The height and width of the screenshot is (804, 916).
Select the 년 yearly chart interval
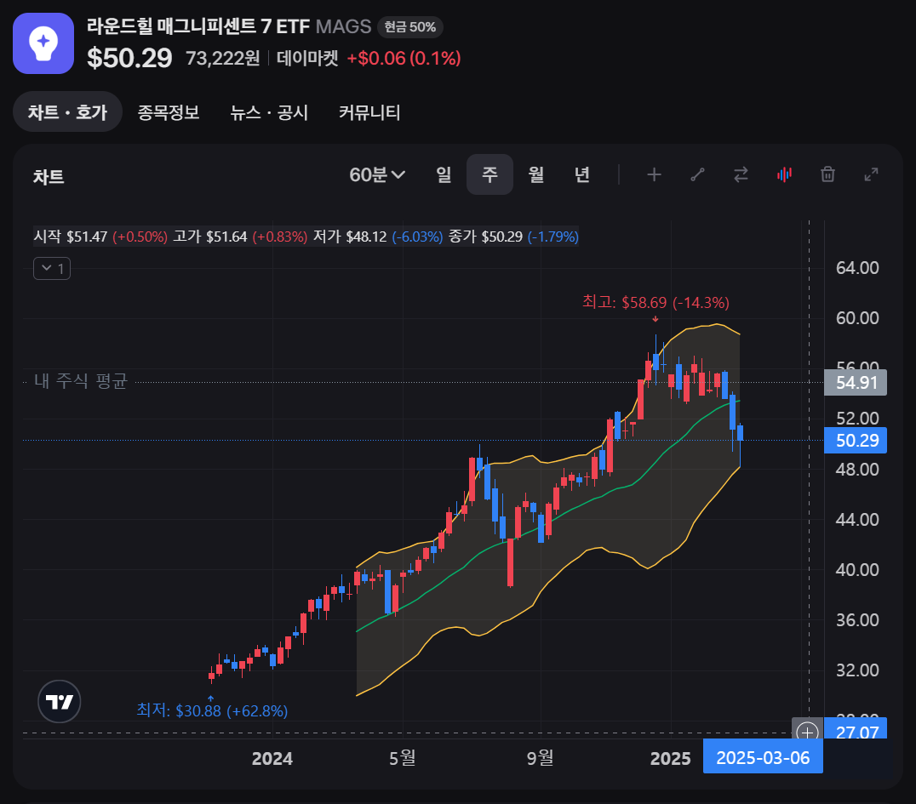point(581,174)
